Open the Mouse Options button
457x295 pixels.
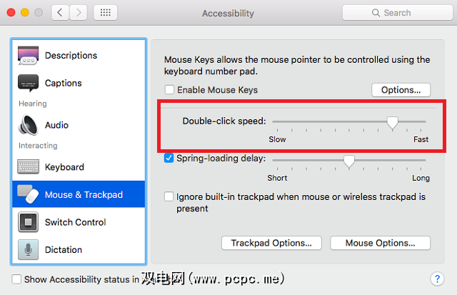tap(380, 243)
